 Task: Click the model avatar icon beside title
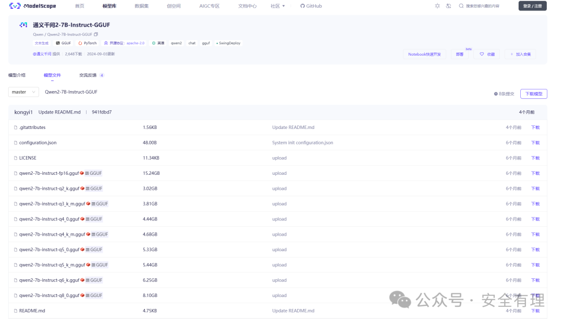(23, 25)
